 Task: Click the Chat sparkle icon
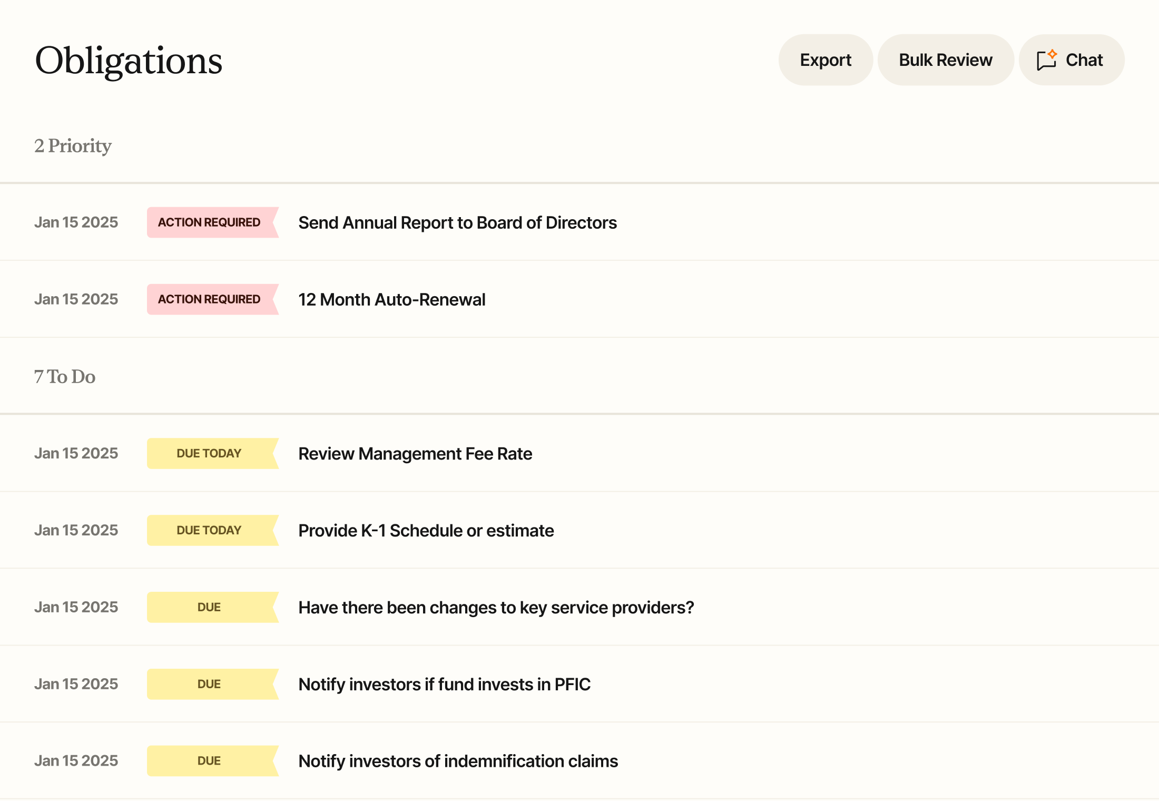[x=1047, y=60]
